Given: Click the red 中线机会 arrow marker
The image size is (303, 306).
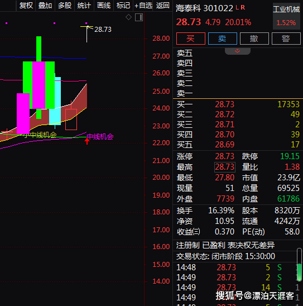Looking at the screenshot, I should pyautogui.click(x=87, y=141).
